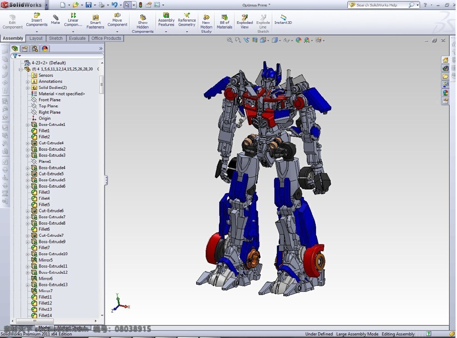Viewport: 457px width, 338px height.
Task: Open the Insert Components dropdown arrow
Action: pyautogui.click(x=37, y=32)
